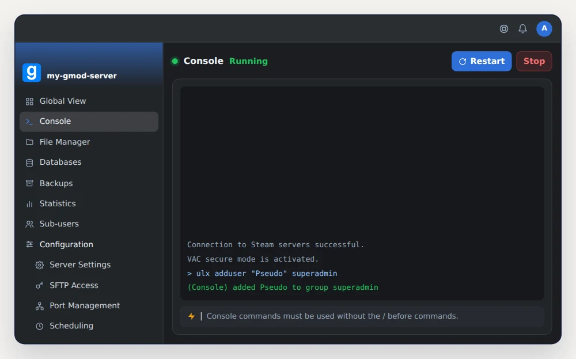
Task: Open notifications bell icon
Action: coord(523,29)
